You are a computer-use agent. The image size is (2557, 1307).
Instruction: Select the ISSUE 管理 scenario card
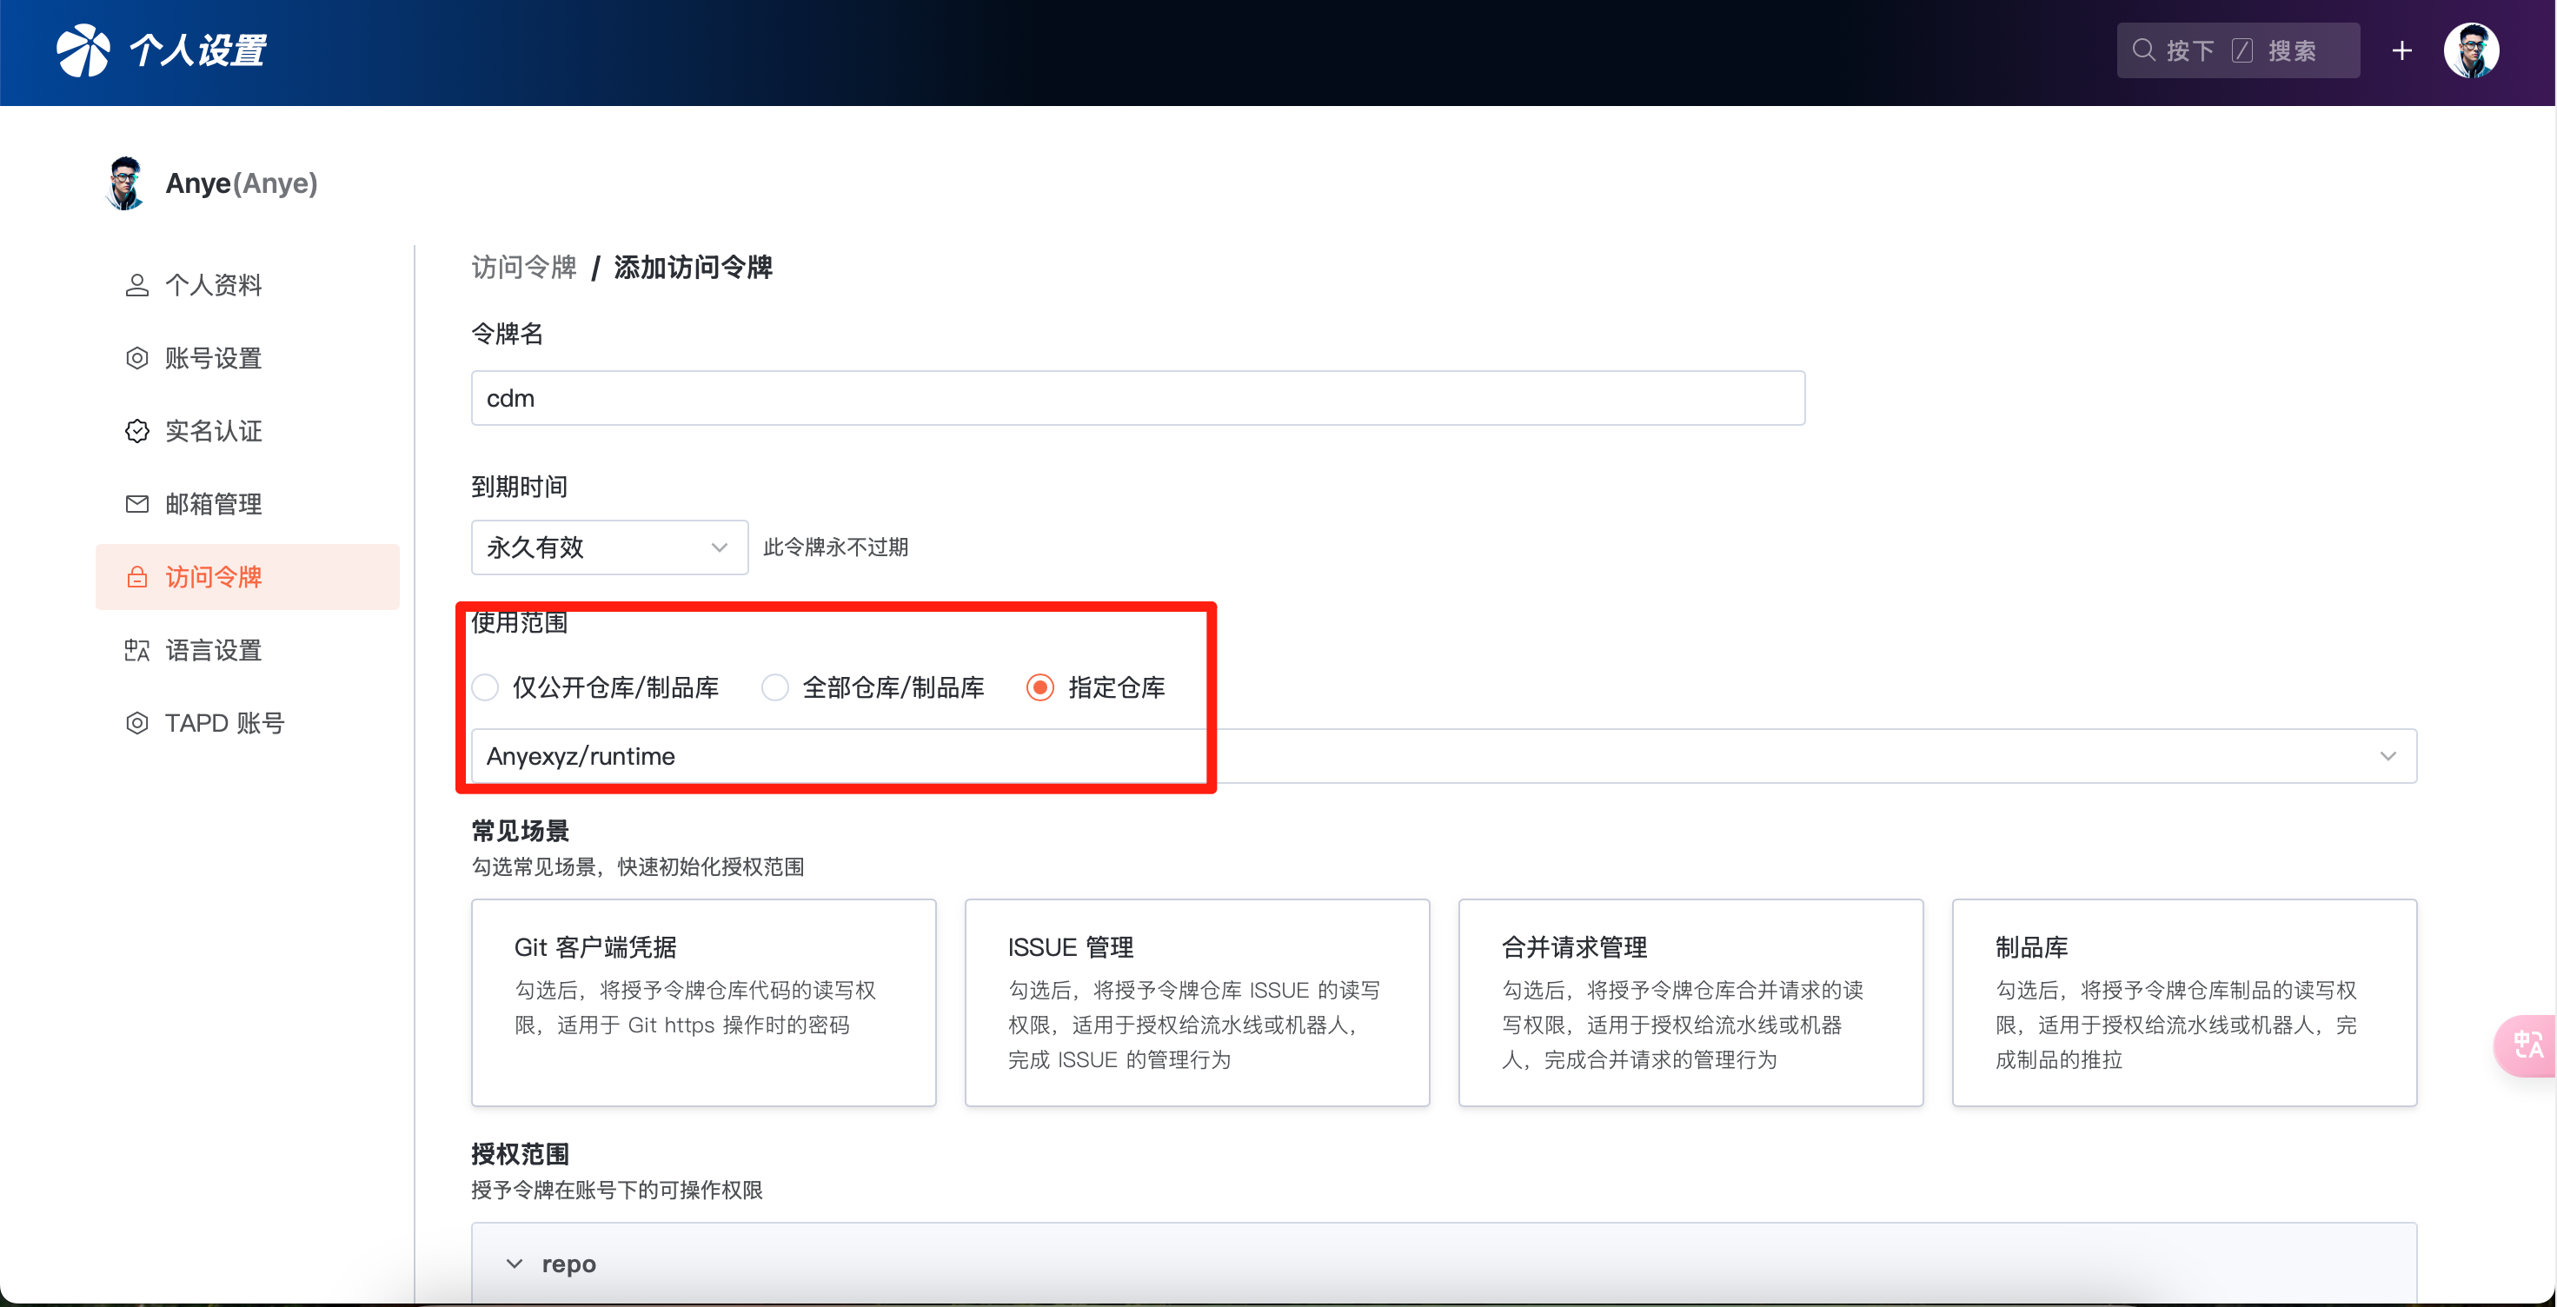click(x=1196, y=1001)
